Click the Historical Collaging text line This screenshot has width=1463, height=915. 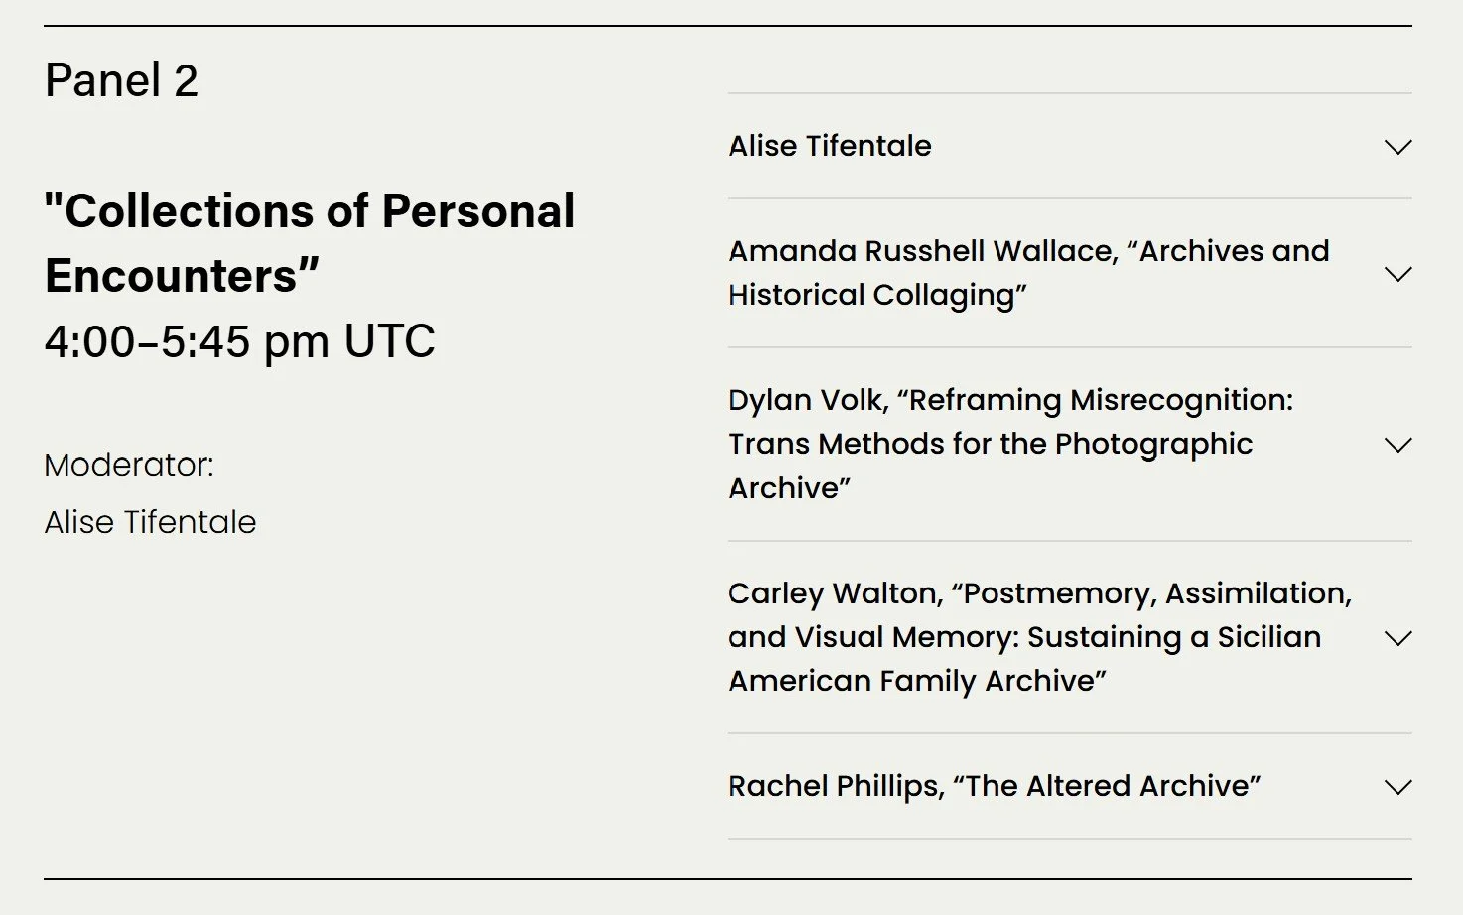click(877, 295)
